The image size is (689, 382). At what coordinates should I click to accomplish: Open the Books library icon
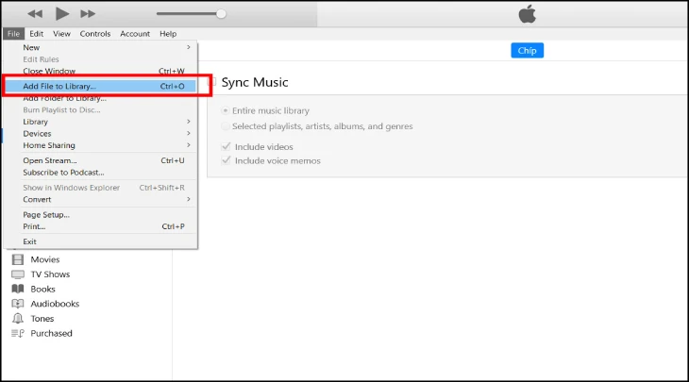click(x=17, y=290)
